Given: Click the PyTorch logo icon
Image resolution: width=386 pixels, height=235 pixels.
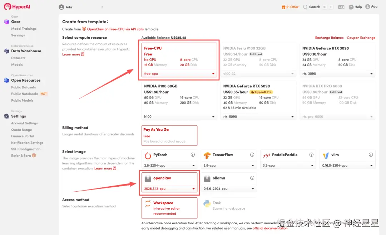Looking at the screenshot, I should coord(148,155).
